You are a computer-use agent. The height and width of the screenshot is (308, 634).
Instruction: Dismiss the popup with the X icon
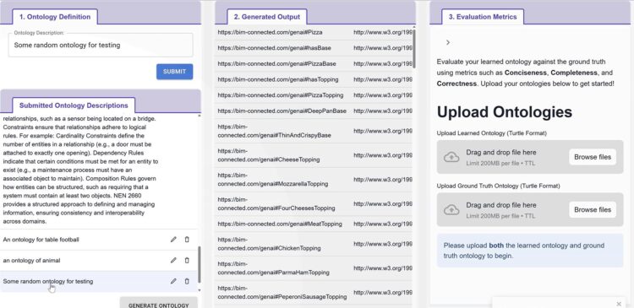coord(619,304)
